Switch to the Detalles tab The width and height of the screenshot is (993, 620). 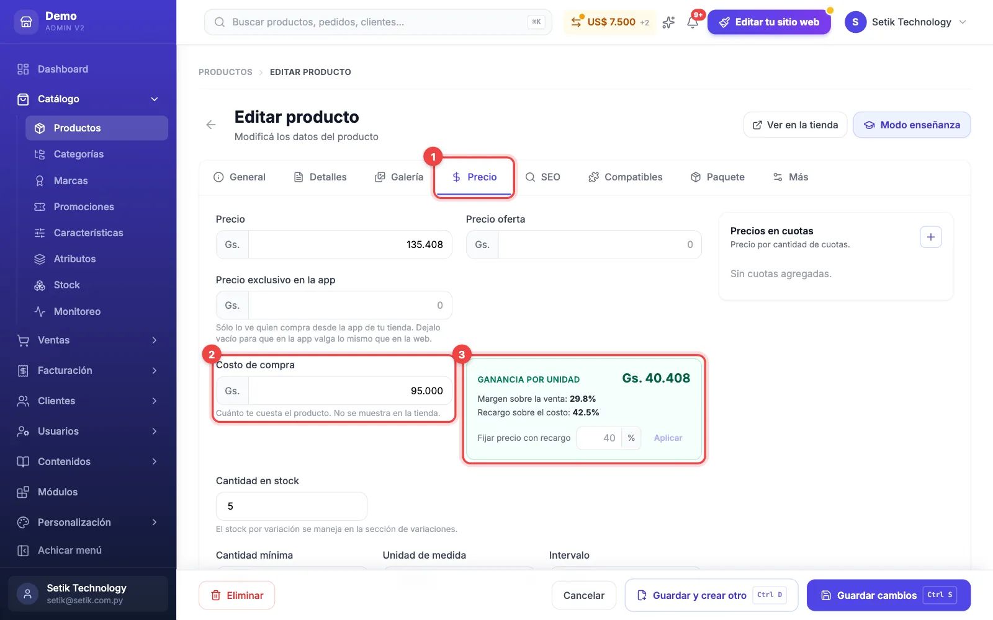pos(320,177)
